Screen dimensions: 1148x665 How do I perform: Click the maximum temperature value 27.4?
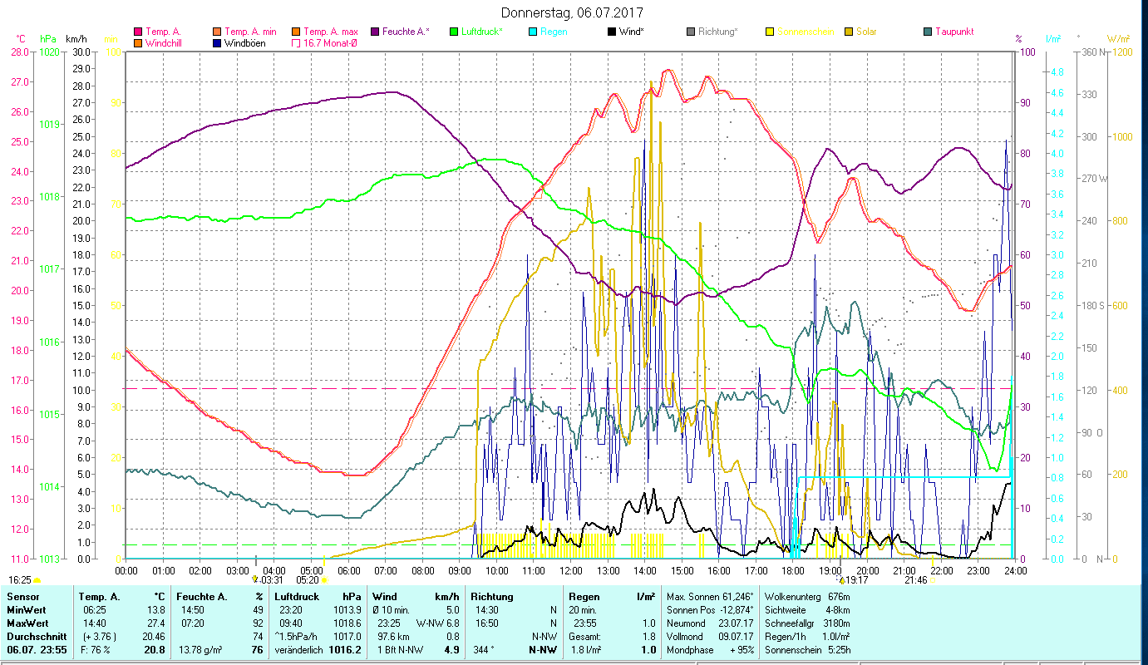(156, 623)
